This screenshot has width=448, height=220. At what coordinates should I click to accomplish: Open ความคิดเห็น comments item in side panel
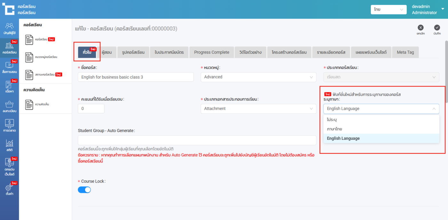42,105
